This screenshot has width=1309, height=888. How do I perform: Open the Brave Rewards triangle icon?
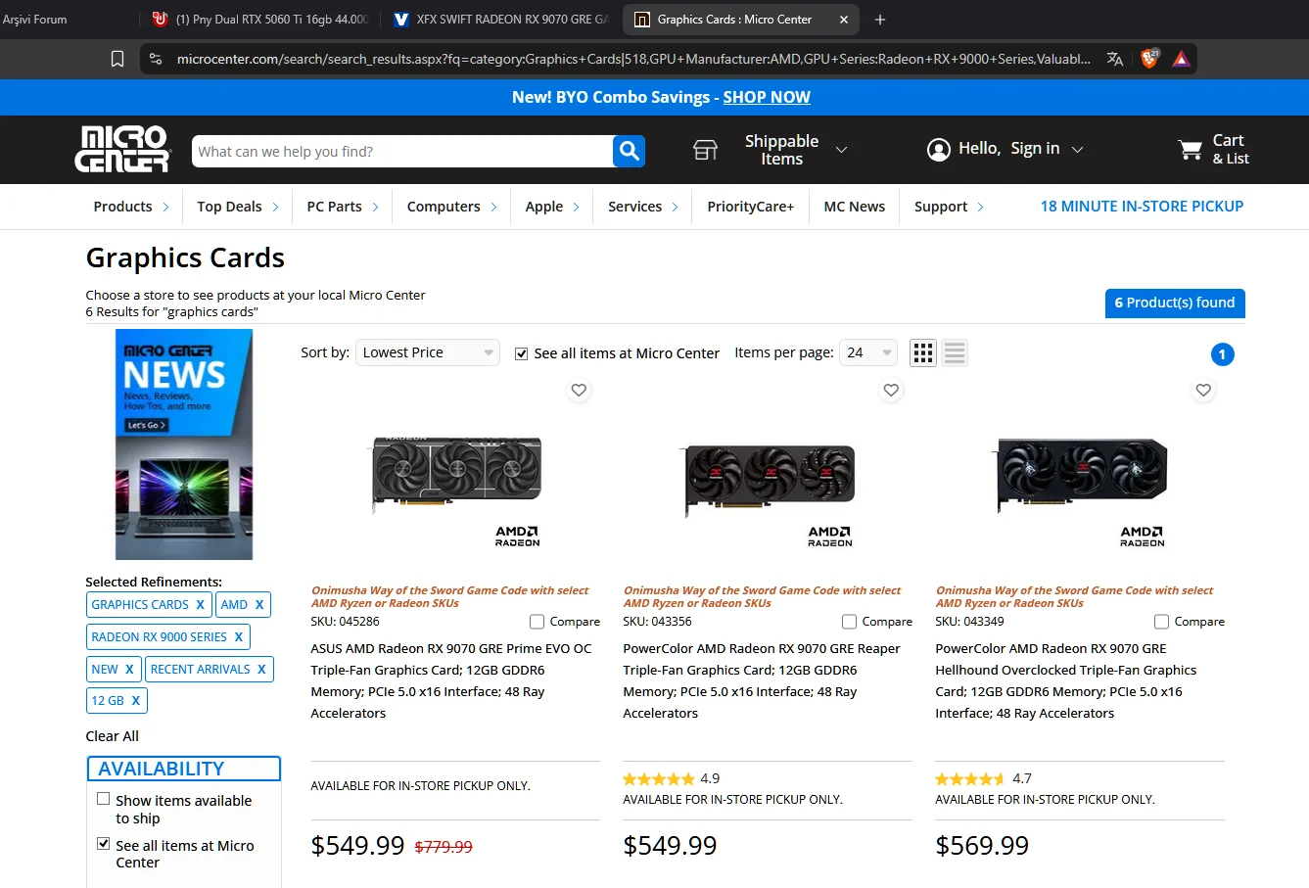[1181, 59]
